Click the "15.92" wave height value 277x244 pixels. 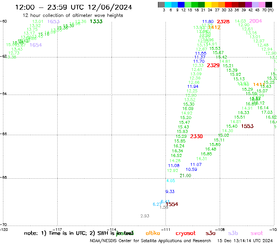pos(235,75)
